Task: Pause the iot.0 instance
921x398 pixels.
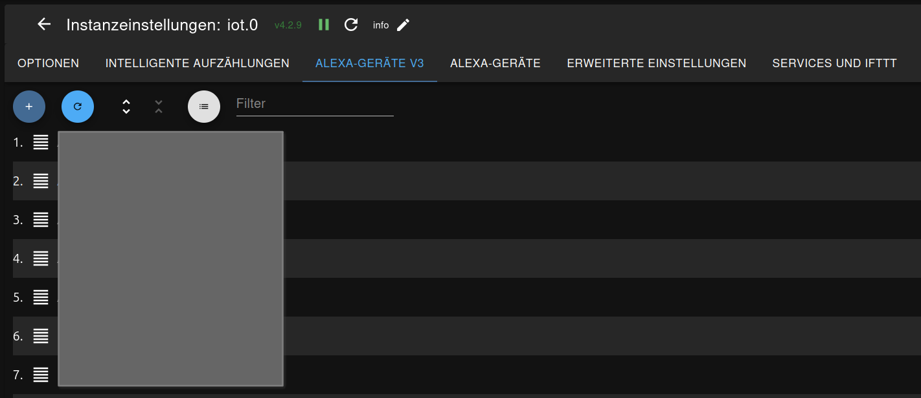Action: point(324,25)
